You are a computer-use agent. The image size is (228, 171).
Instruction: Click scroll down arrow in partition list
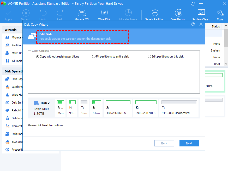pyautogui.click(x=226, y=64)
